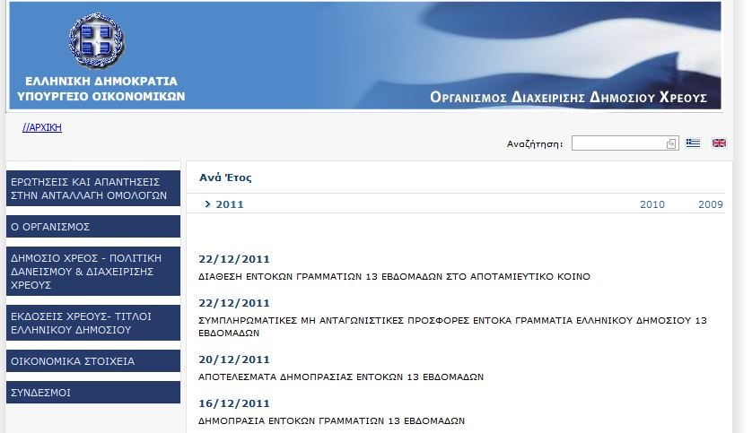The image size is (752, 433).
Task: Open the //ΑΡΧΙΚΗ home link
Action: pyautogui.click(x=42, y=127)
